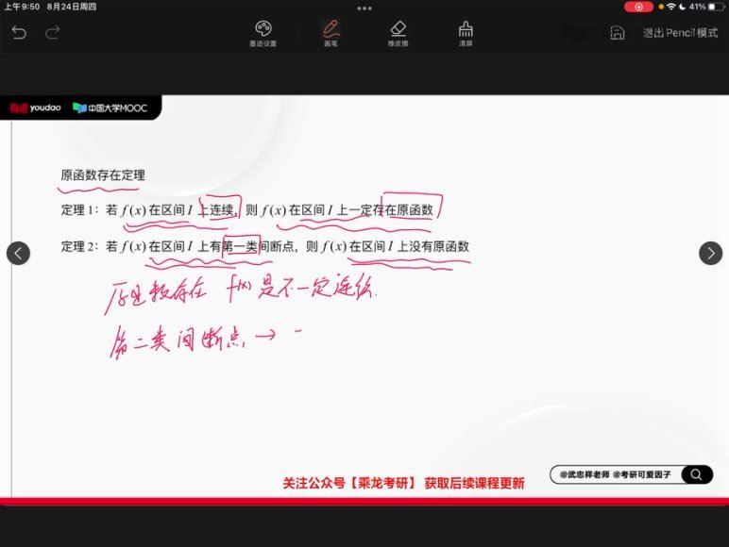Open 墨迹设置 ink settings palette
This screenshot has height=547, width=729.
click(x=263, y=33)
